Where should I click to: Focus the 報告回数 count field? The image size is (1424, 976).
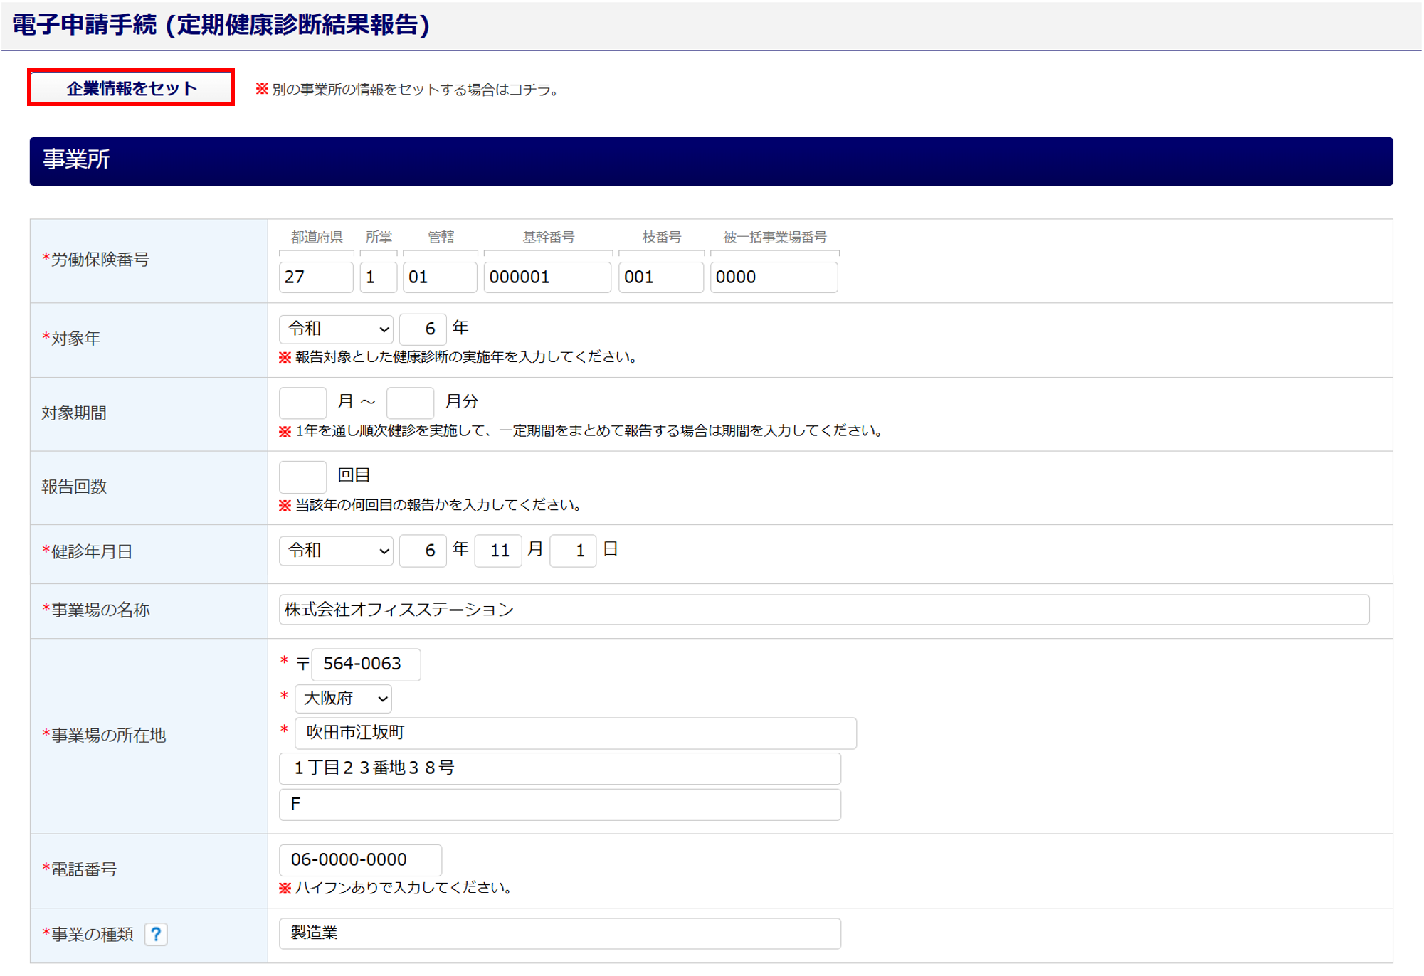pyautogui.click(x=302, y=477)
